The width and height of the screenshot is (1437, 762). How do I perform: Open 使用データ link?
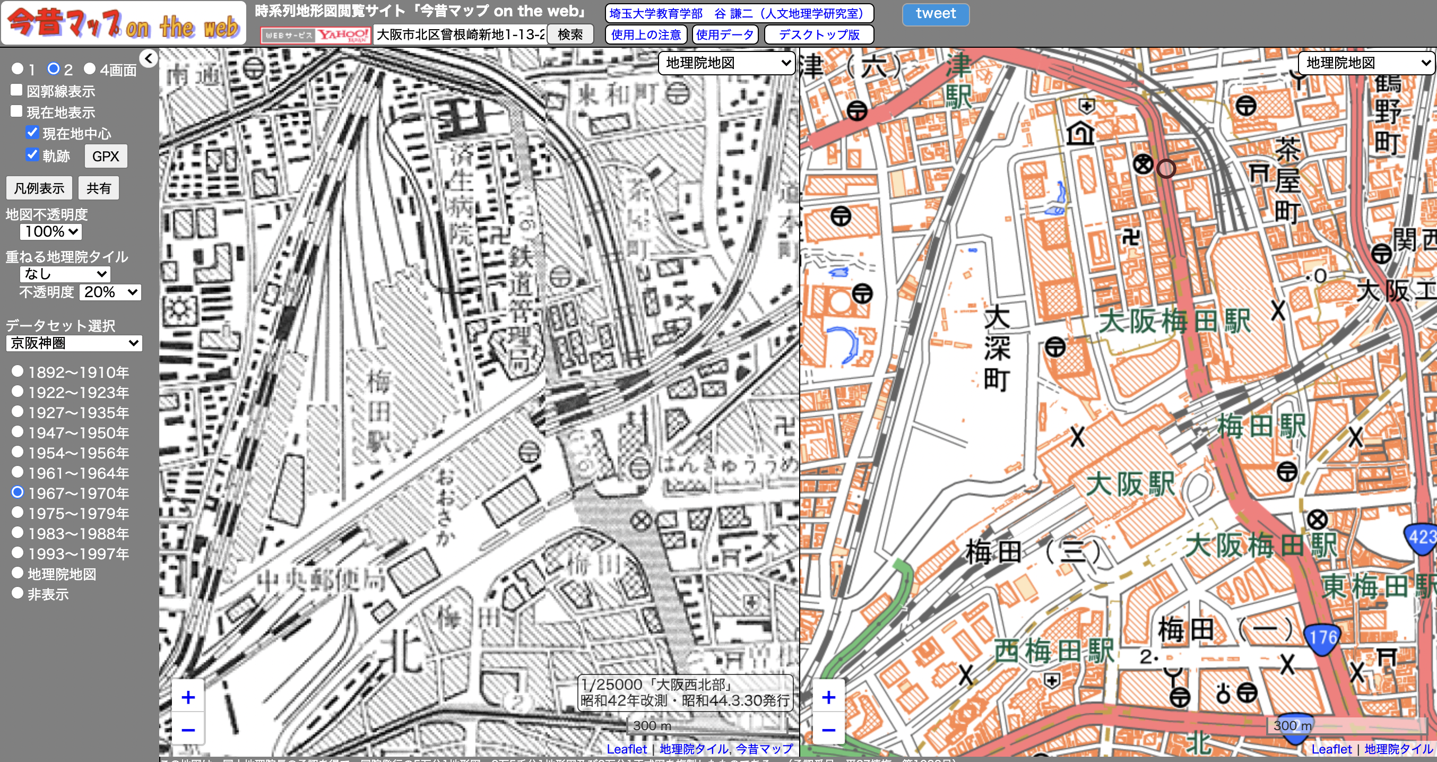click(x=725, y=34)
